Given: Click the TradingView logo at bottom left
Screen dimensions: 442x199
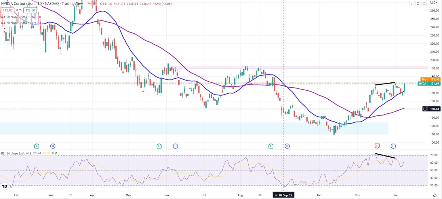Looking at the screenshot, I should click(x=4, y=187).
